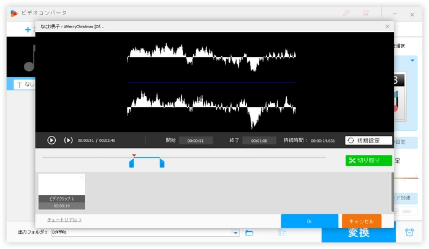Click the play-selection button beside play
The height and width of the screenshot is (249, 429).
[x=68, y=140]
